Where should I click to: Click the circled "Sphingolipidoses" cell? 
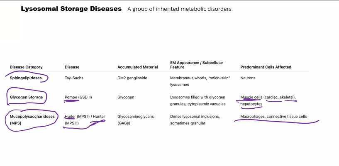26,78
